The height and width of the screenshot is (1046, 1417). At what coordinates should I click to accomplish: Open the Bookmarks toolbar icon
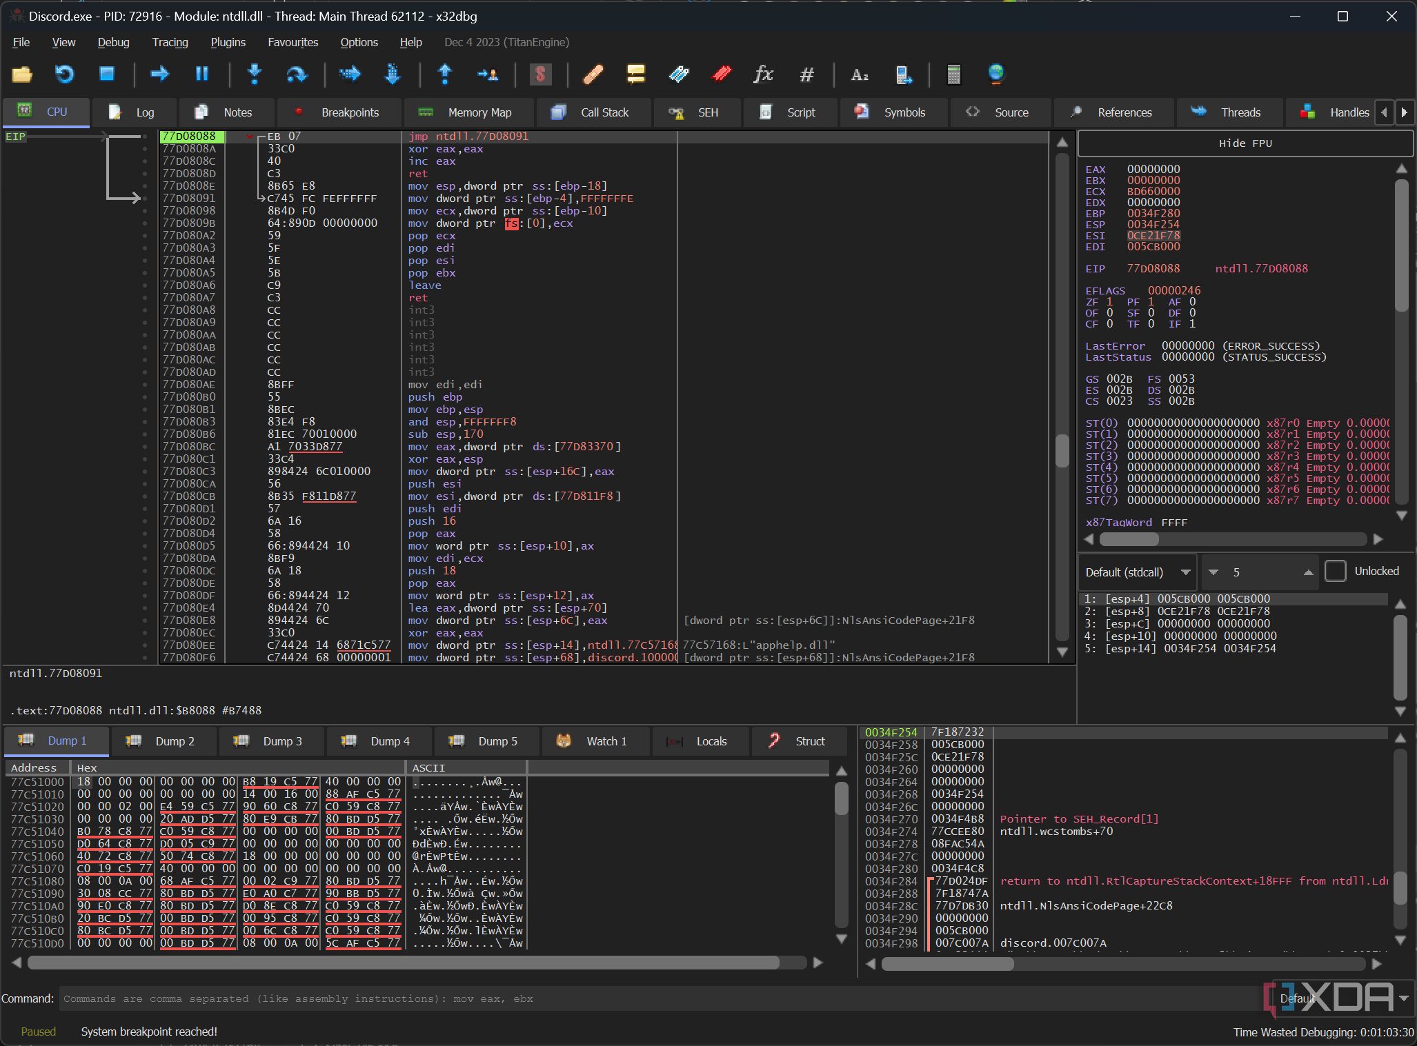point(722,74)
